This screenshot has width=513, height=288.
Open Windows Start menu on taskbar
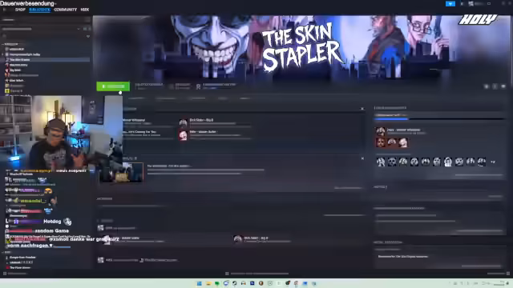(x=200, y=283)
